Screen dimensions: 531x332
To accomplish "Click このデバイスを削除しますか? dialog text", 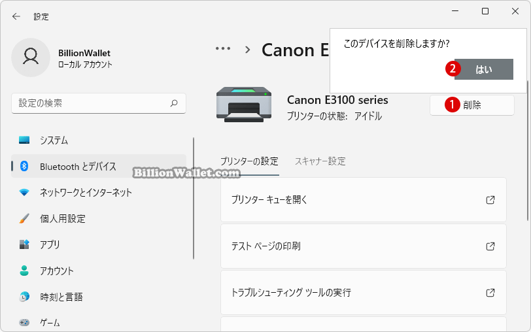I will pos(396,43).
